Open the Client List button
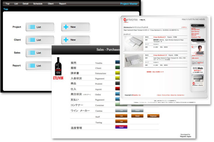This screenshot has height=142, width=214. (x=40, y=40)
